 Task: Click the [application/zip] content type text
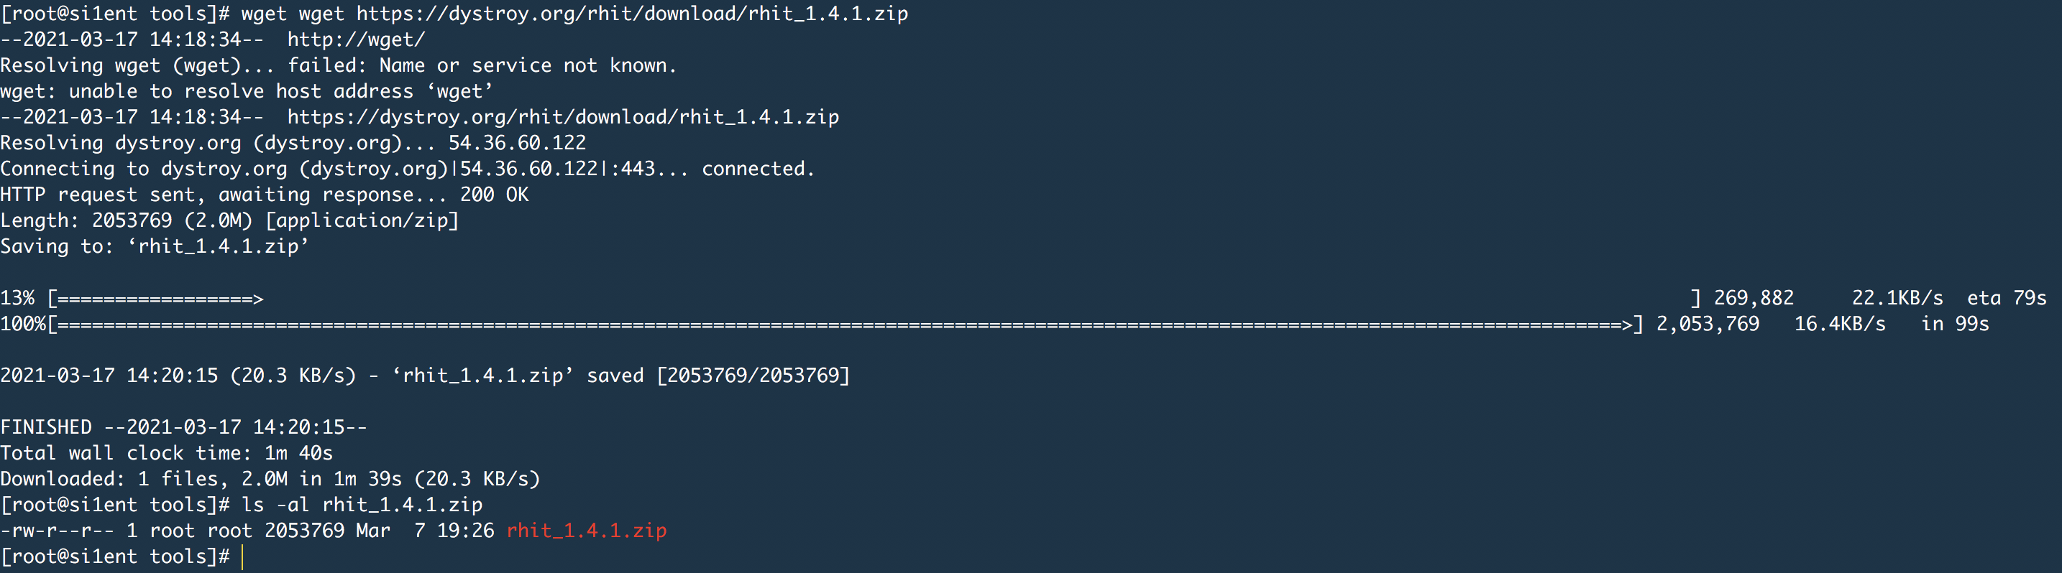click(x=362, y=220)
